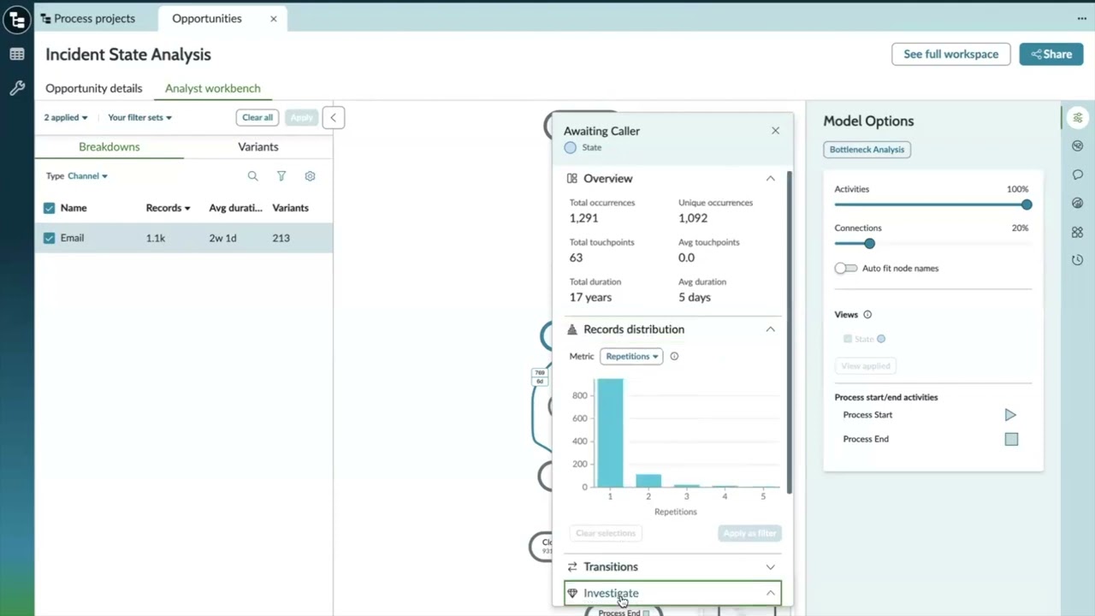Sort by Avg duration column header
Image resolution: width=1095 pixels, height=616 pixels.
[x=234, y=208]
